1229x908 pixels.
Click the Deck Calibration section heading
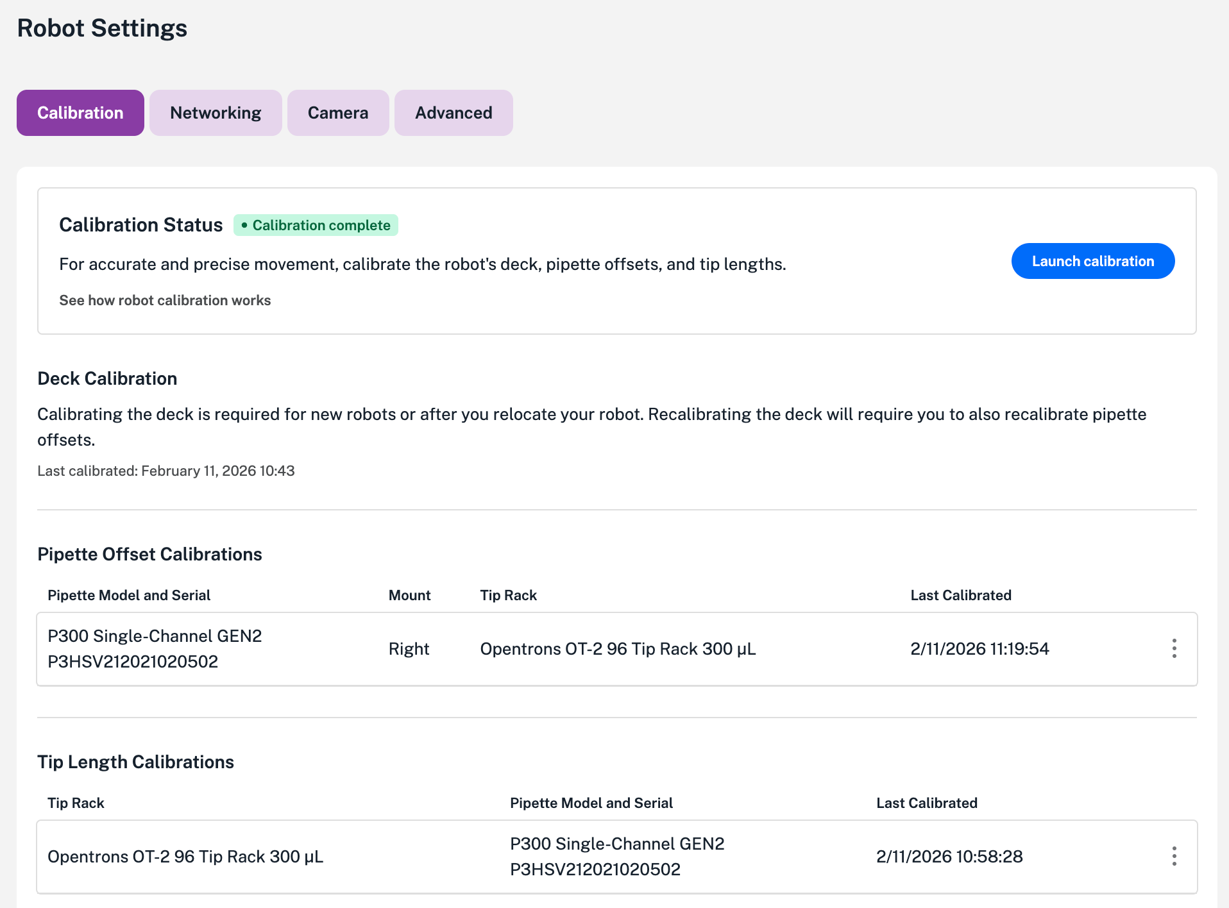(x=107, y=378)
